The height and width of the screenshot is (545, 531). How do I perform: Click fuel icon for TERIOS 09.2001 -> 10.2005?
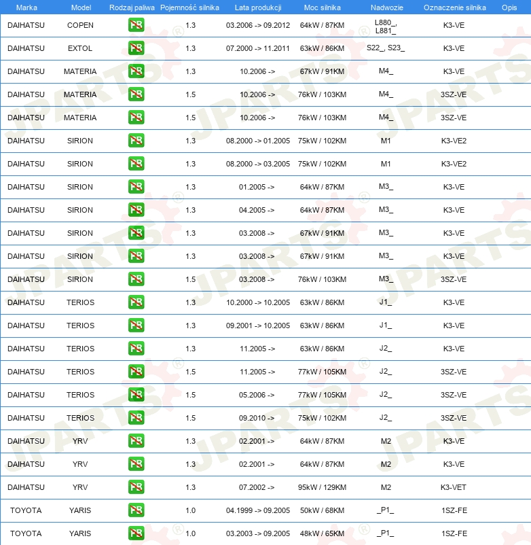pyautogui.click(x=136, y=326)
